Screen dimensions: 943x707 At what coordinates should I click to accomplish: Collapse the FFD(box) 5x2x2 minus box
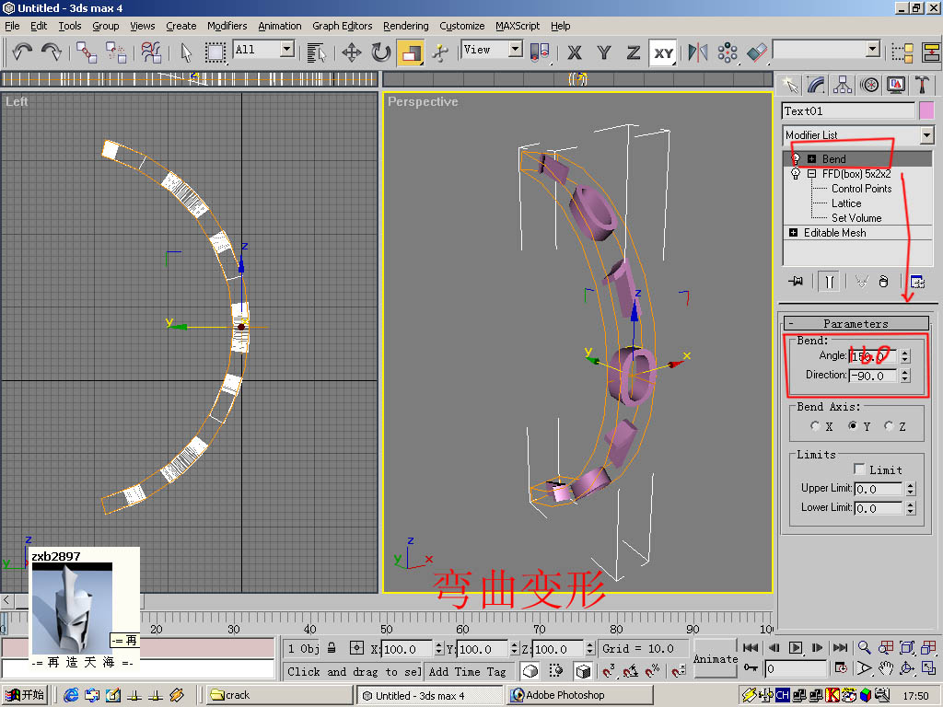tap(811, 174)
